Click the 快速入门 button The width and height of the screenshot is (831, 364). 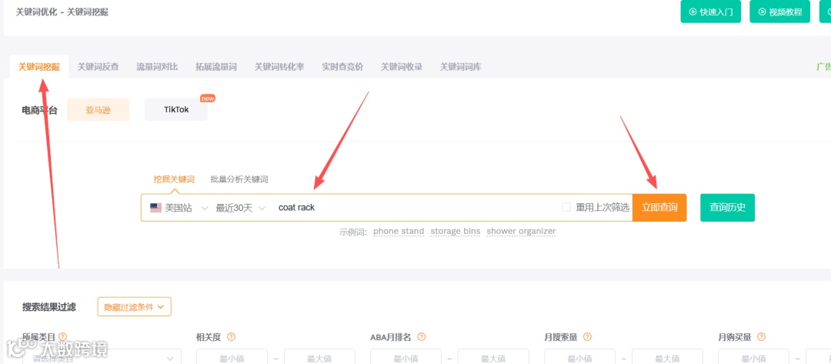[710, 12]
